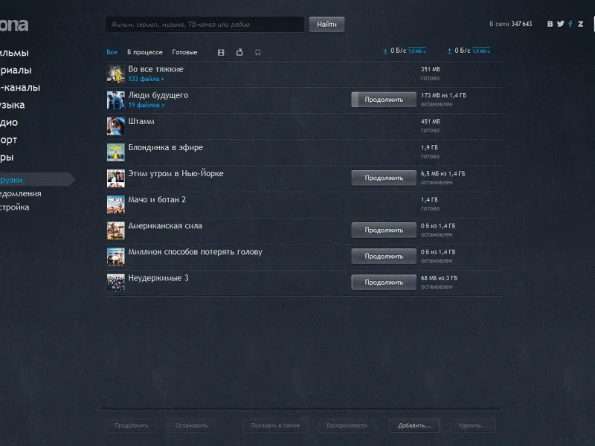Switch to the В процессе tab
The width and height of the screenshot is (595, 446).
point(144,53)
